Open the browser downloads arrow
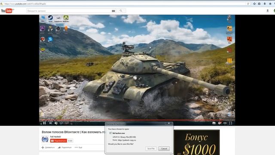The width and height of the screenshot is (275, 155). click(x=265, y=4)
